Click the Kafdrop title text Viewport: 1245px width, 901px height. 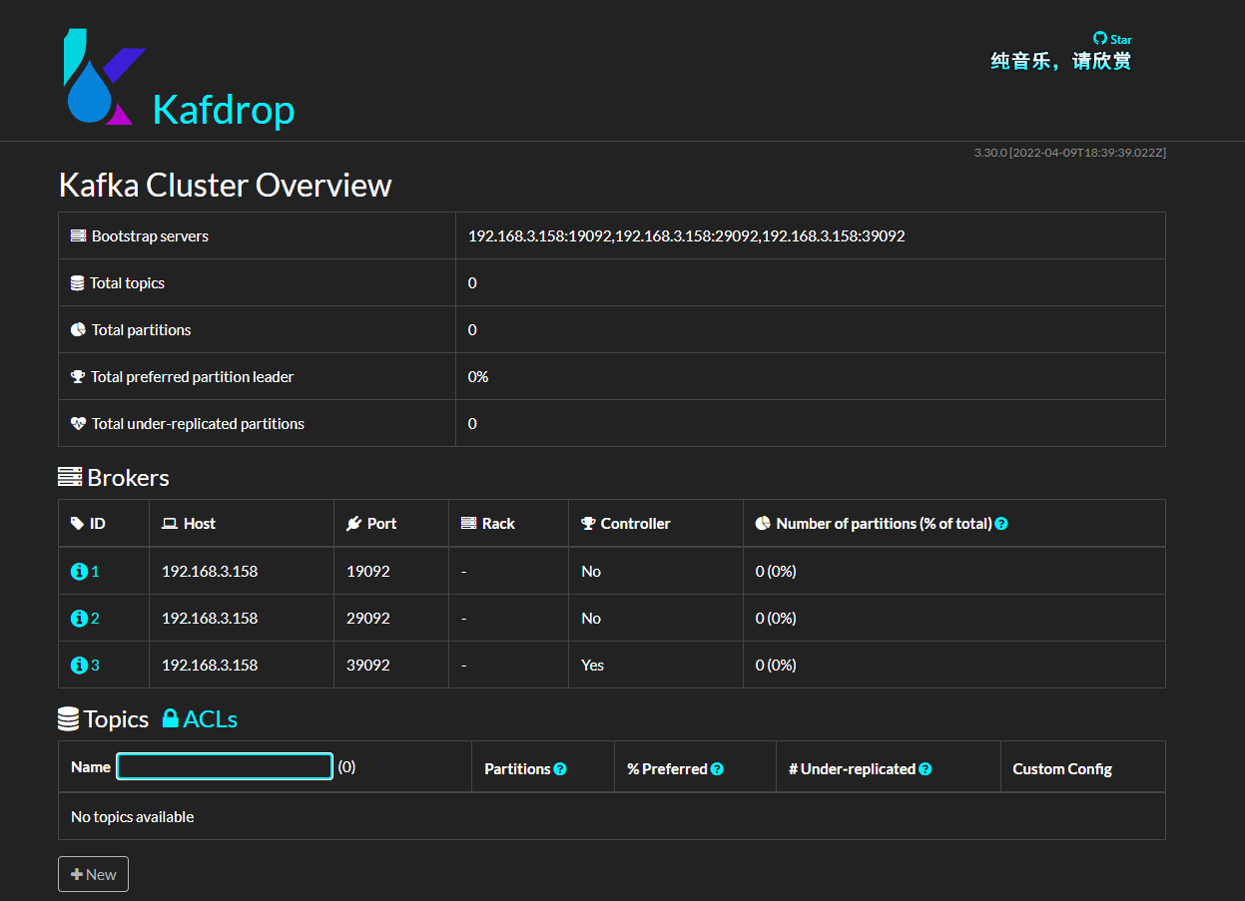(224, 110)
